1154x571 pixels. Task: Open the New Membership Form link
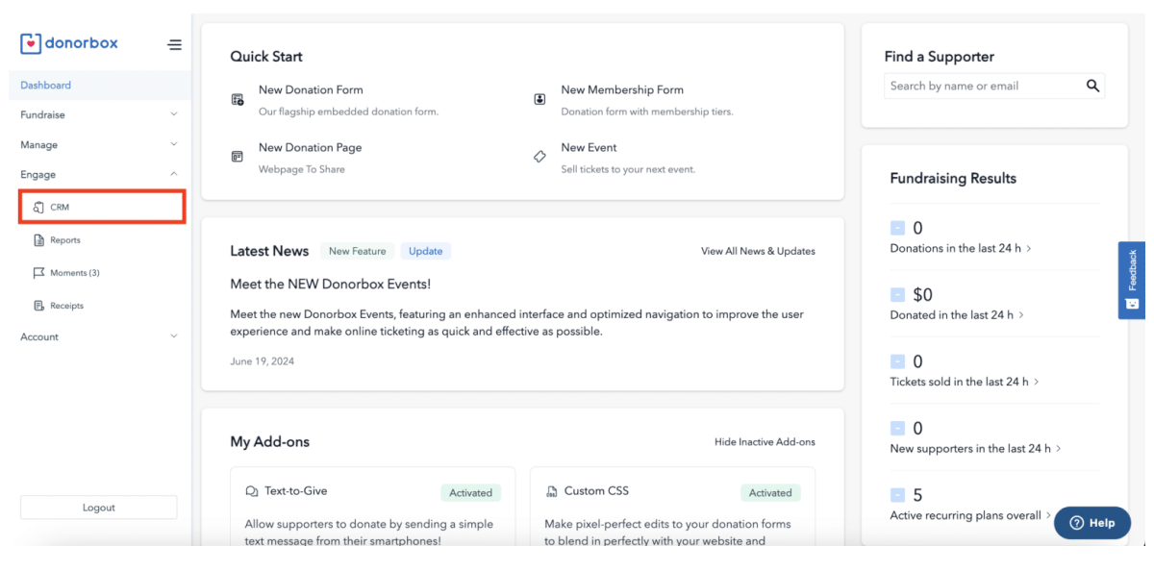[622, 89]
